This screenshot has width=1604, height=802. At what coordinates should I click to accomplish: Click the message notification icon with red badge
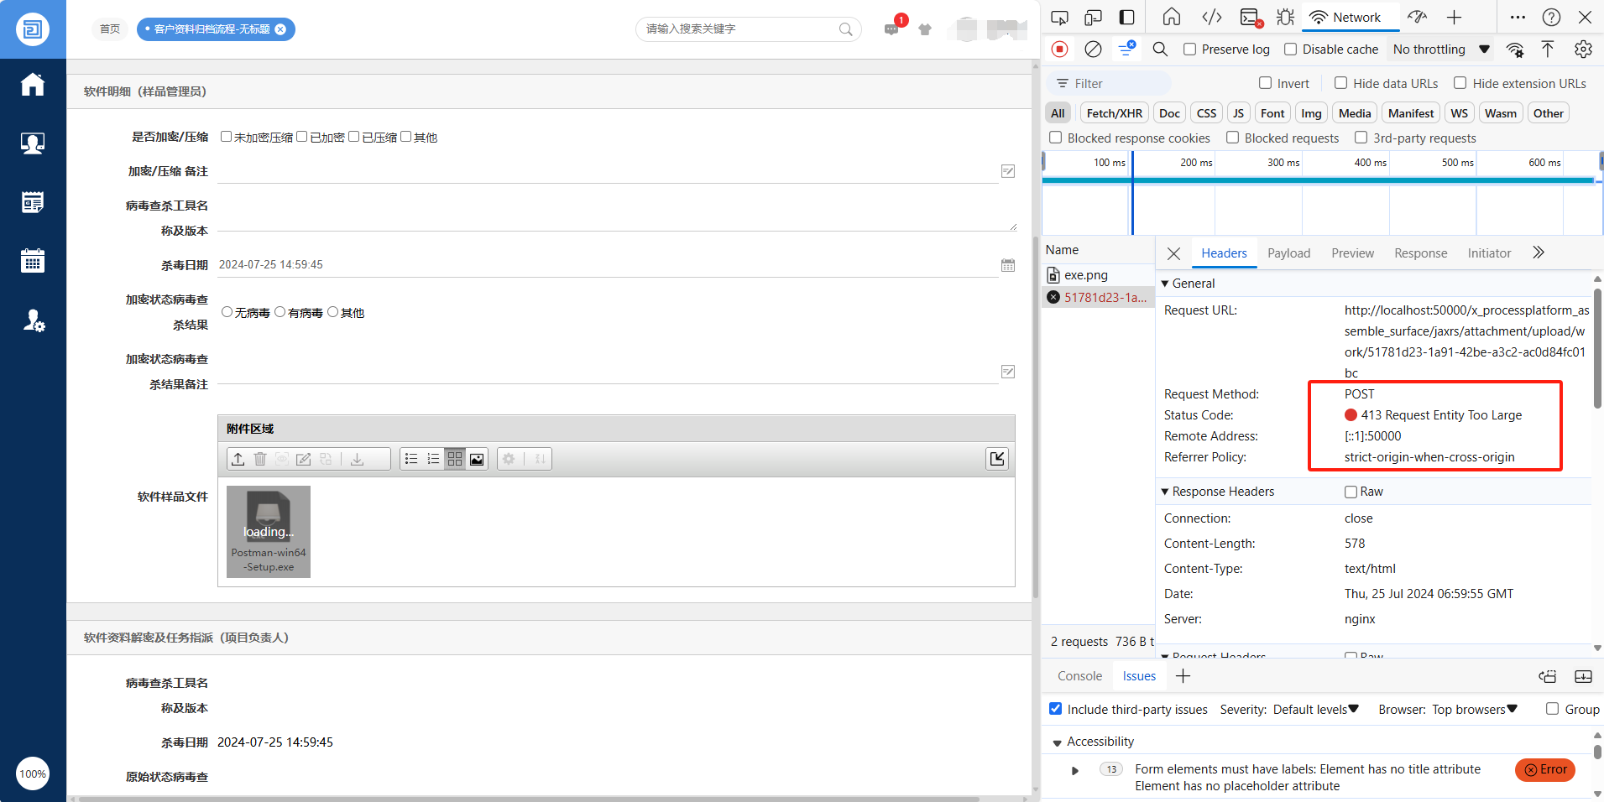pyautogui.click(x=891, y=29)
